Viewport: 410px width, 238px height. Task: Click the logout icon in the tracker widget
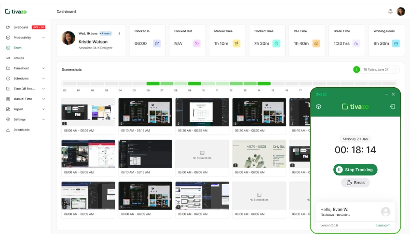[x=393, y=106]
